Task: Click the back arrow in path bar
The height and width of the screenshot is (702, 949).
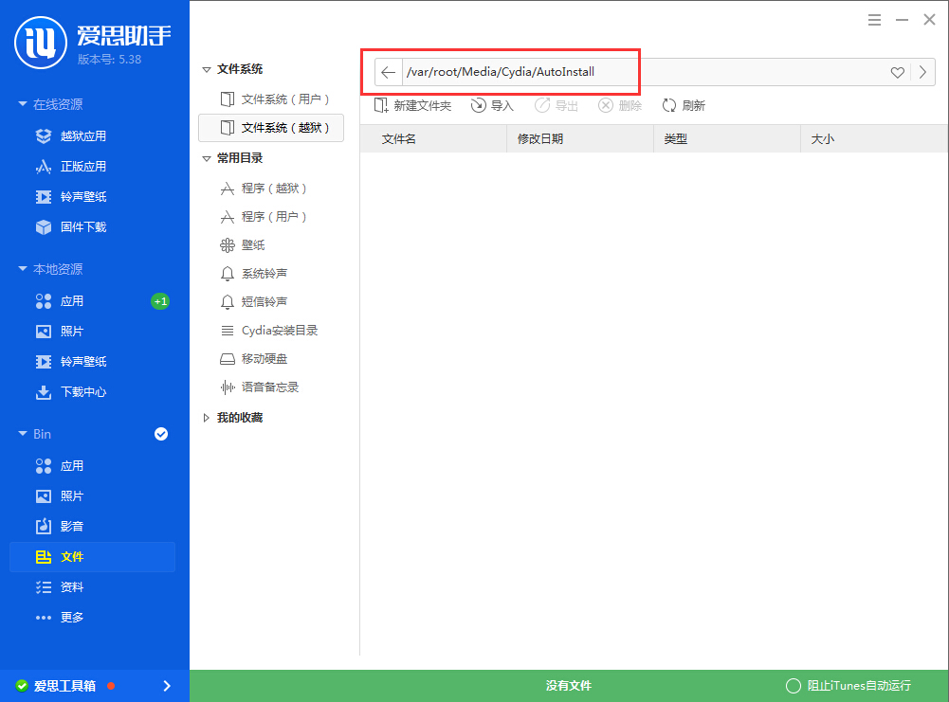Action: click(388, 73)
